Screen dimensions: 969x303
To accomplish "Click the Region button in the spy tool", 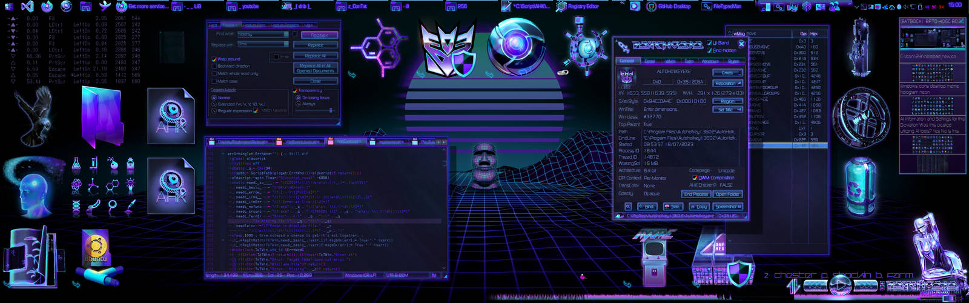I will coord(727,101).
